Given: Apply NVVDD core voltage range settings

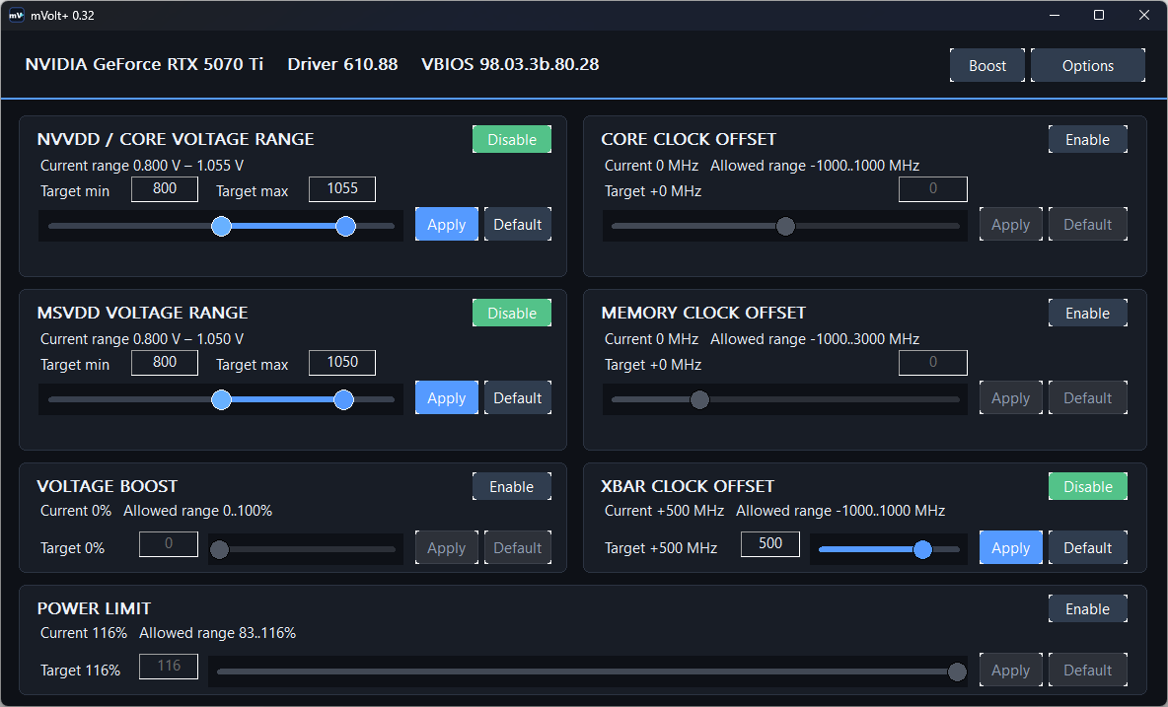Looking at the screenshot, I should point(446,224).
